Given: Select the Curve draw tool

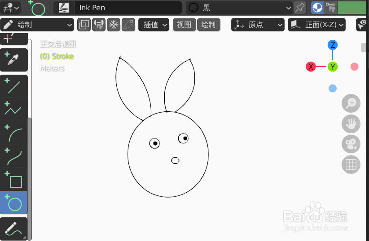Looking at the screenshot, I should [x=13, y=156].
